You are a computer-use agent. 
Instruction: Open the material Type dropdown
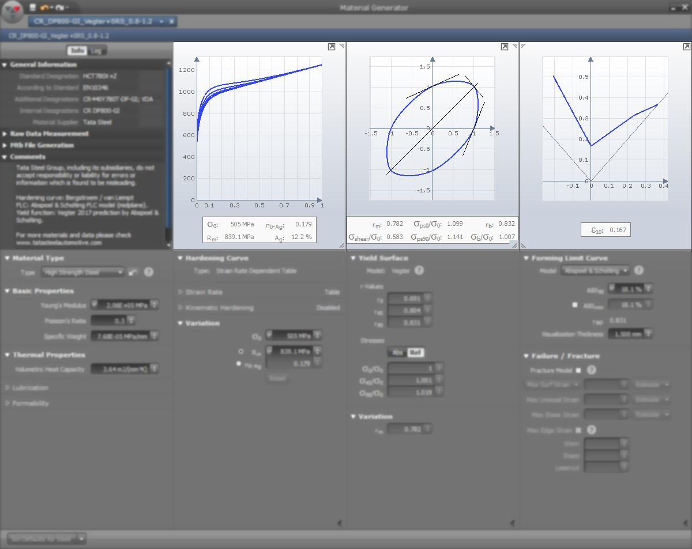pyautogui.click(x=83, y=272)
